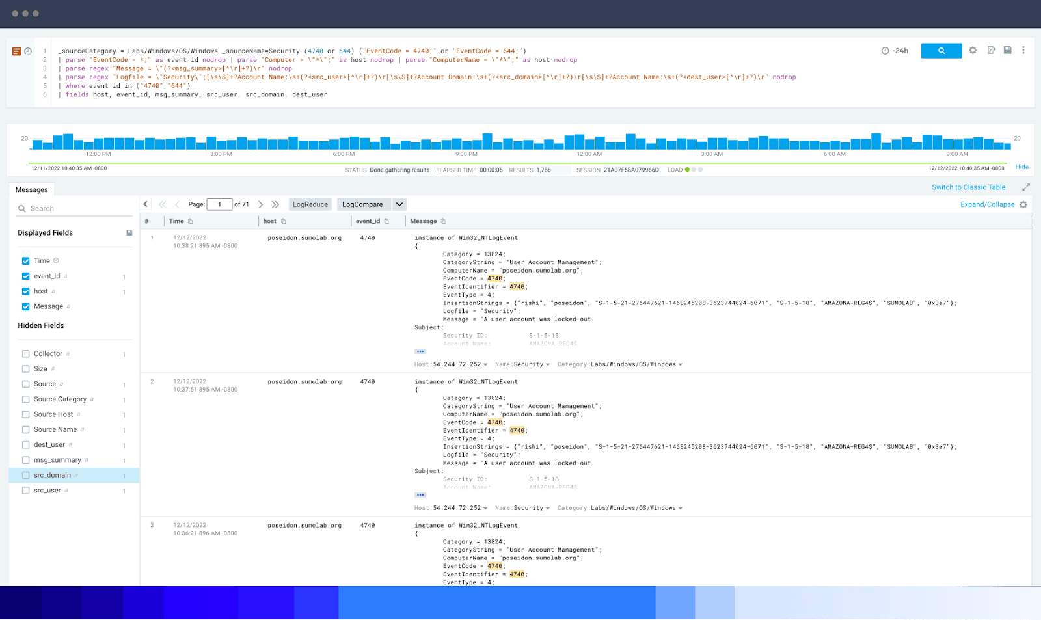
Task: Expand truncated message in row 2
Action: [420, 495]
